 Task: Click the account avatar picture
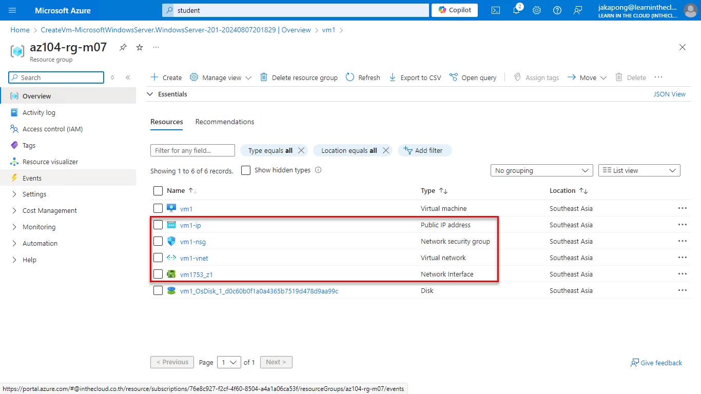[691, 10]
